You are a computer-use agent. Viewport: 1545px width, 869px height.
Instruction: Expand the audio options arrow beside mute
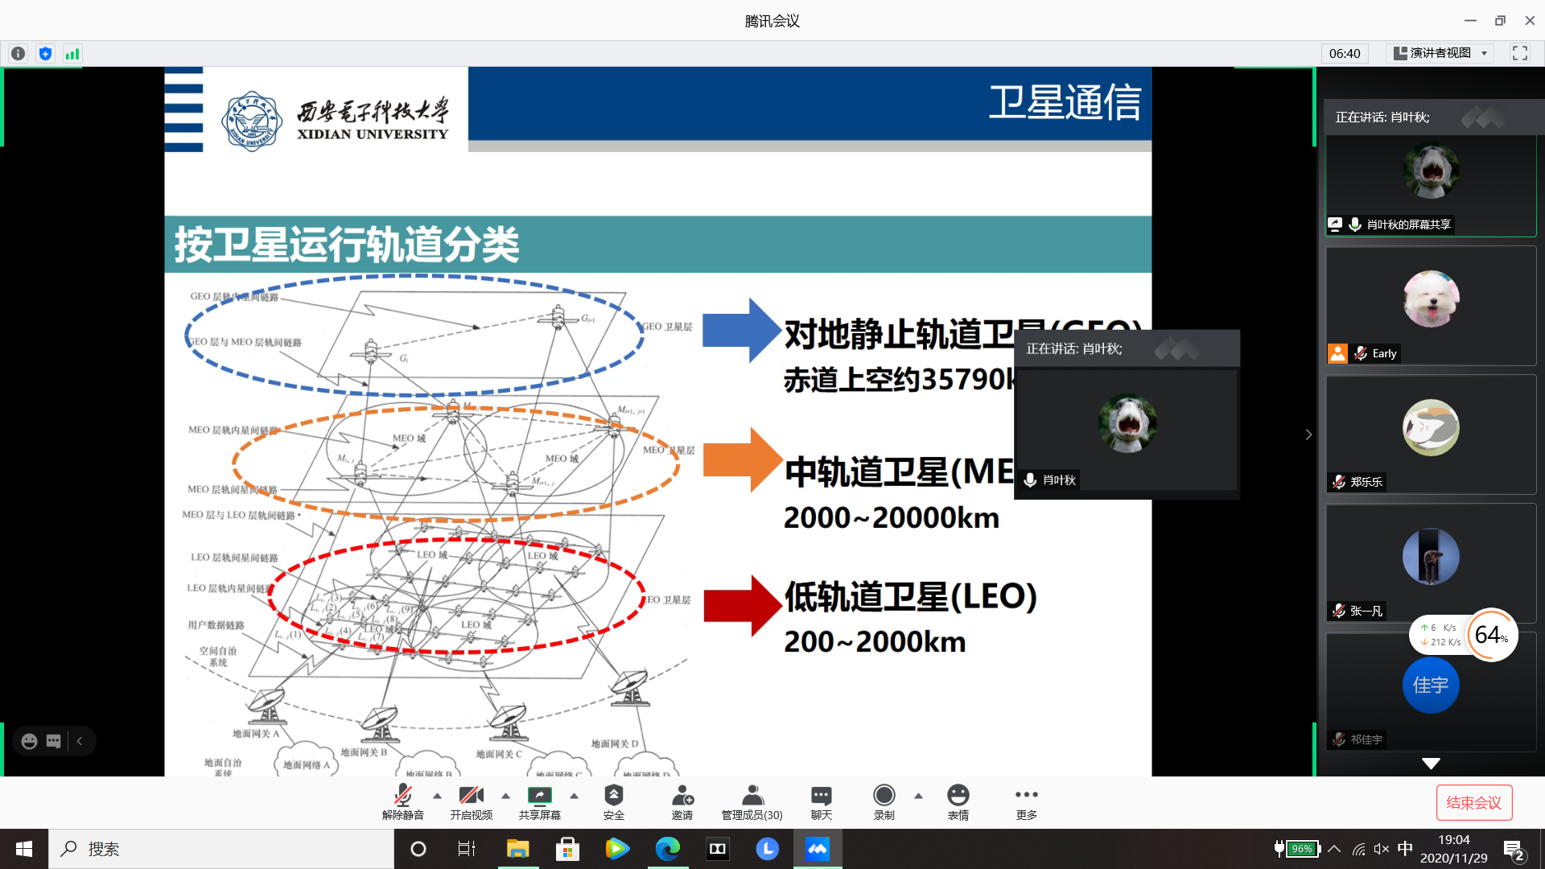437,796
